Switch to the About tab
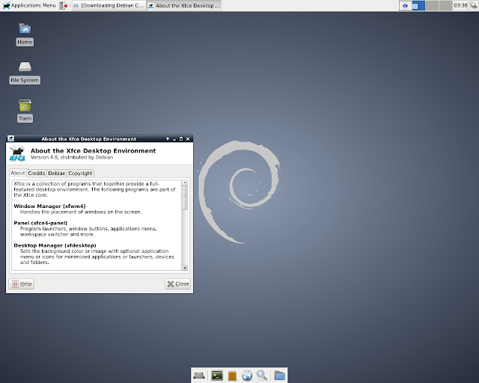This screenshot has height=383, width=479. 18,173
